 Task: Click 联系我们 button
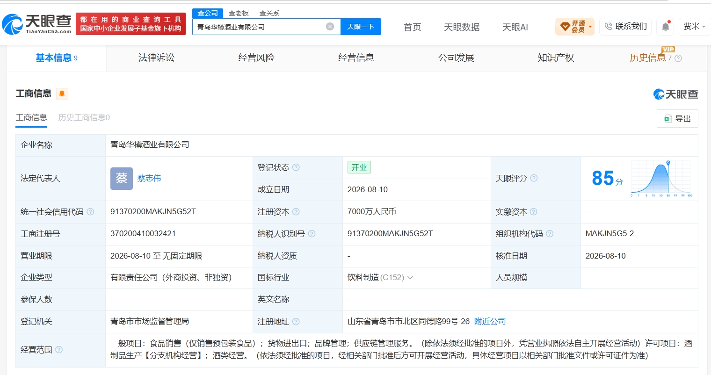click(625, 27)
